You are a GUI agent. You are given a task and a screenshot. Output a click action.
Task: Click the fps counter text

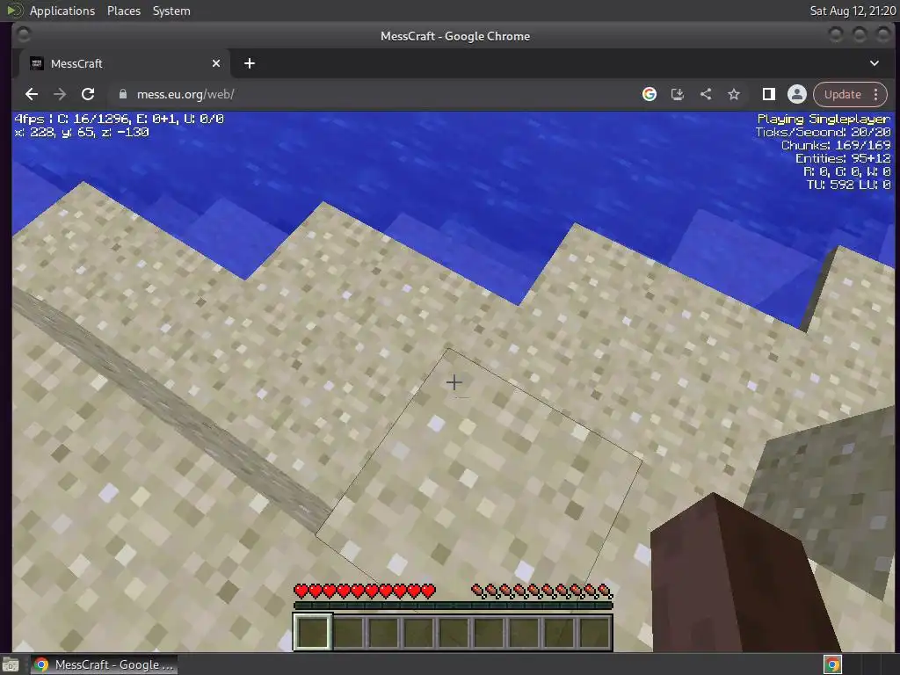(x=119, y=119)
